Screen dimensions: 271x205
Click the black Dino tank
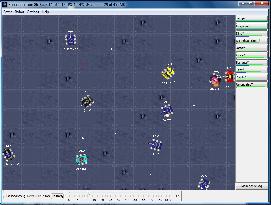pos(88,101)
